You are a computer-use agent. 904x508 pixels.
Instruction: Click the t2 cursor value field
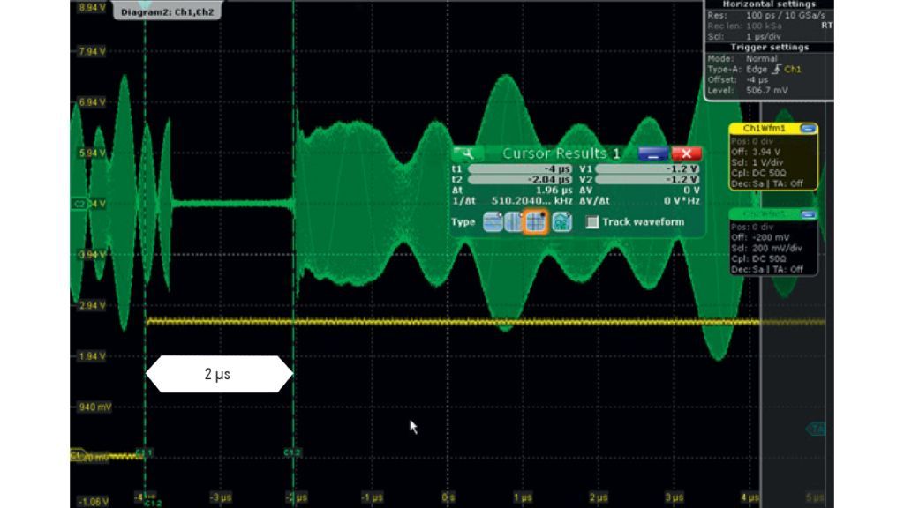click(519, 178)
